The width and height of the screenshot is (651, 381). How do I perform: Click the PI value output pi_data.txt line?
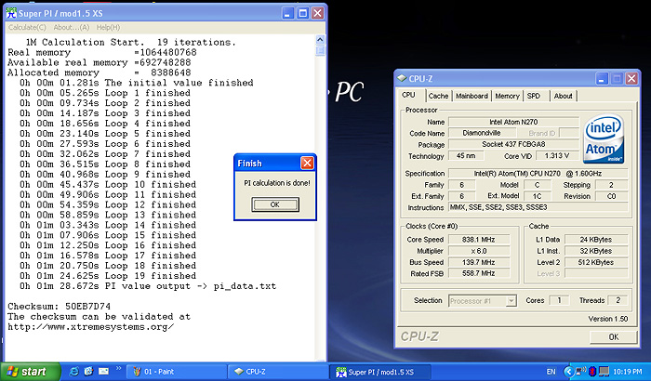tap(148, 286)
